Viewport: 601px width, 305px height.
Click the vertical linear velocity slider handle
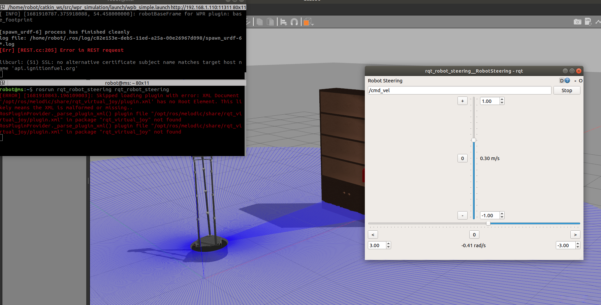pyautogui.click(x=474, y=140)
